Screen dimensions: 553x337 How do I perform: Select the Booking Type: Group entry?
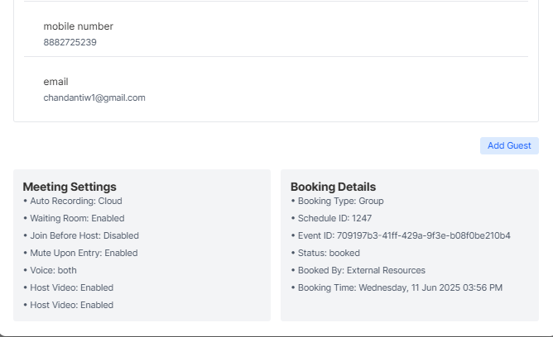point(339,201)
